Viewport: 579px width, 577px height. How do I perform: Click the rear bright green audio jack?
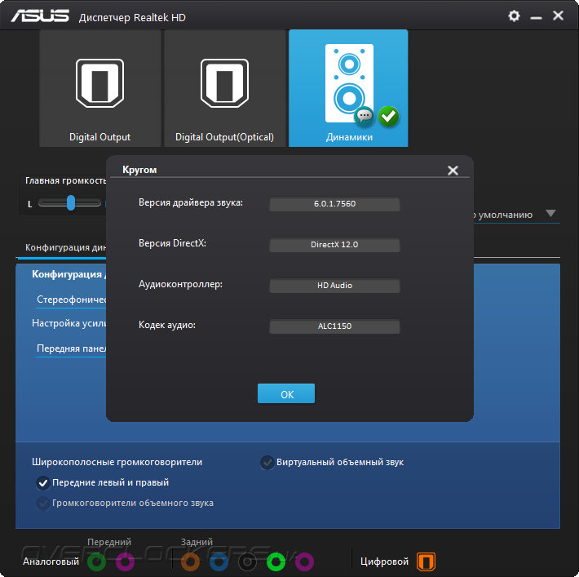(276, 561)
